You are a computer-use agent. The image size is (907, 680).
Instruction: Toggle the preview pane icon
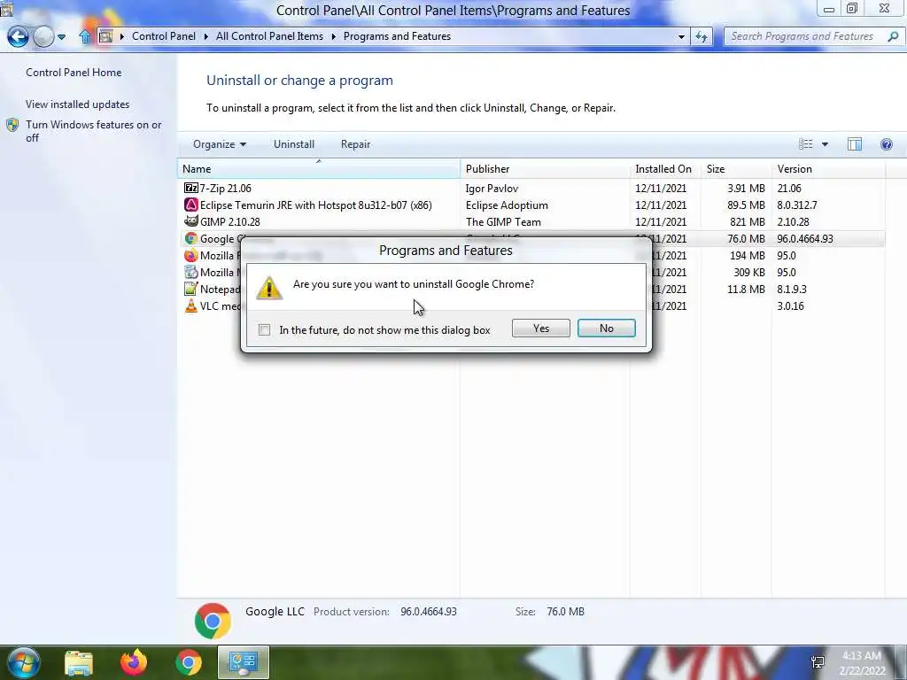pos(855,144)
